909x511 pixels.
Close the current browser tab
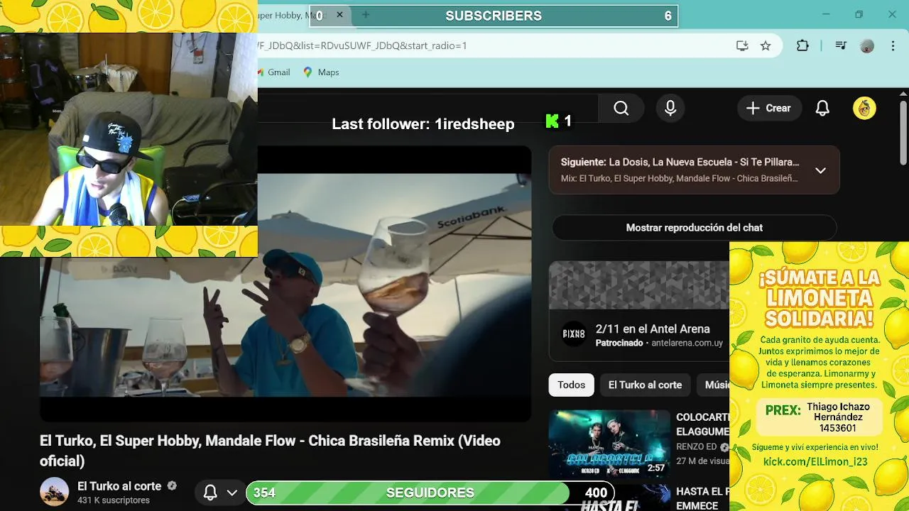339,15
